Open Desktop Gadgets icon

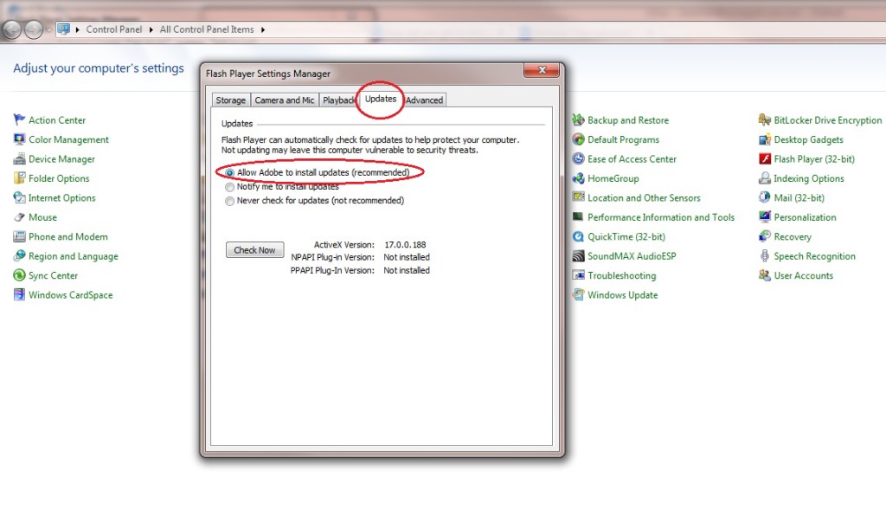tap(765, 139)
